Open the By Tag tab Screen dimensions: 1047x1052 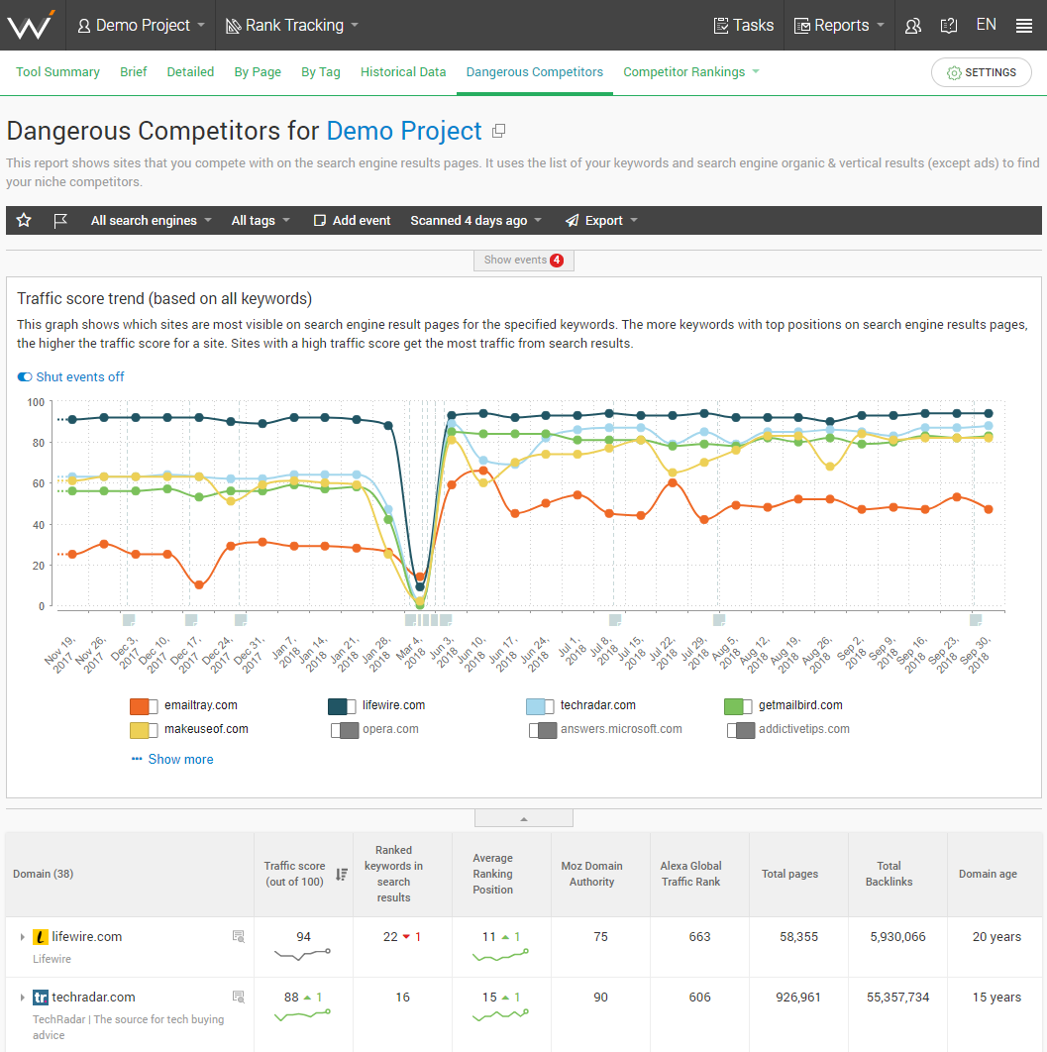tap(321, 71)
